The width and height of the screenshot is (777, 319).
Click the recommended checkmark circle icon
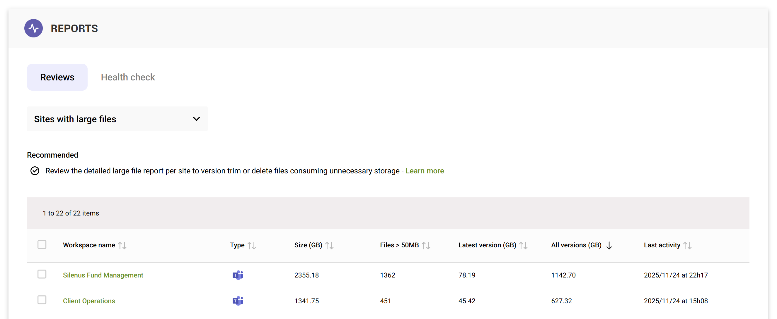(x=35, y=171)
